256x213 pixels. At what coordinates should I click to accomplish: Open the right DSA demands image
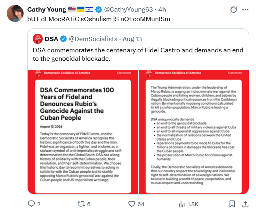pyautogui.click(x=194, y=132)
